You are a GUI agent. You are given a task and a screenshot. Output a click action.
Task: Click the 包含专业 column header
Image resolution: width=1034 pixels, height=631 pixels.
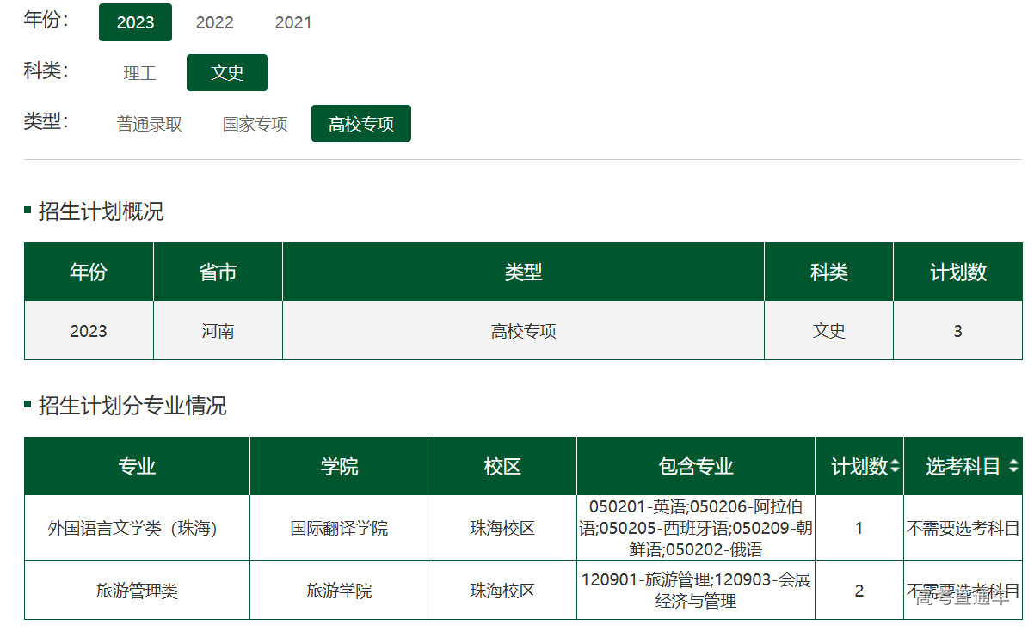[x=696, y=467]
